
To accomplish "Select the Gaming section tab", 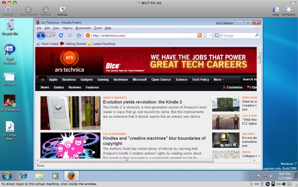I will pos(103,79).
